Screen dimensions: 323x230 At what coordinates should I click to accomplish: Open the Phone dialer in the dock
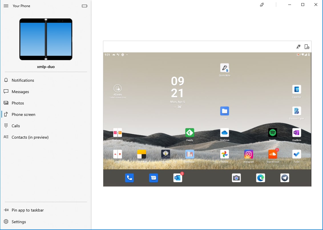129,178
